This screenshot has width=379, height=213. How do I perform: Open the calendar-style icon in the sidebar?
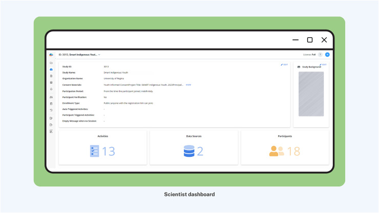coord(51,104)
